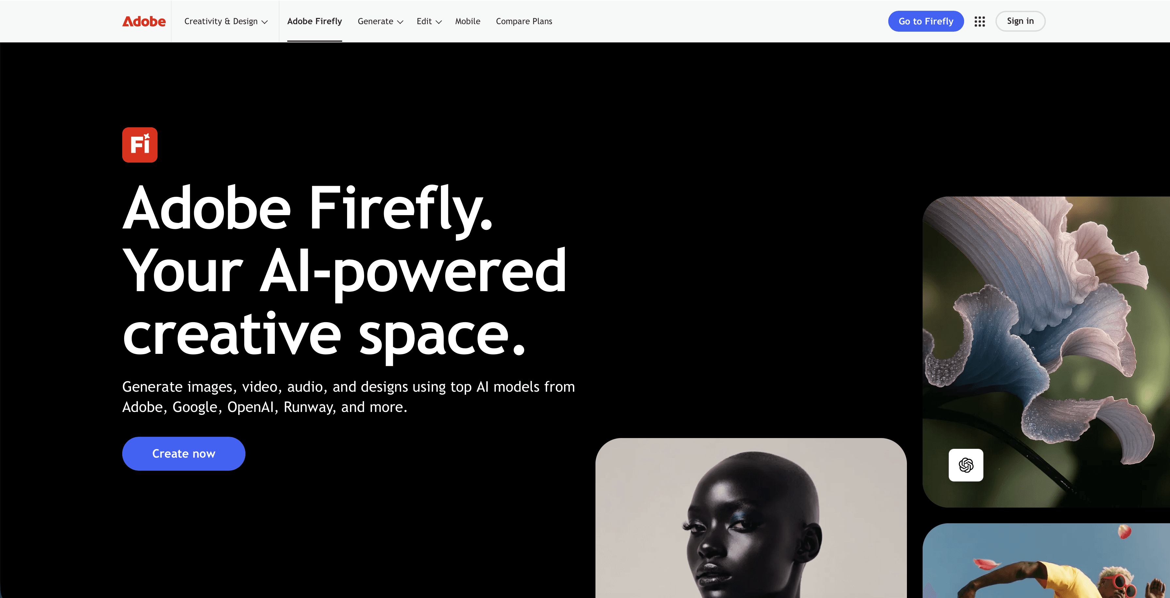The width and height of the screenshot is (1170, 598).
Task: Open the image of person in yellow shirt
Action: click(1046, 561)
